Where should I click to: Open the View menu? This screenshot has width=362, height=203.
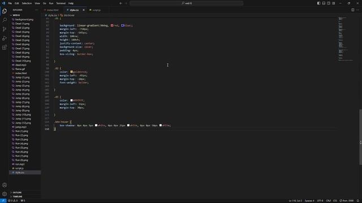coord(37,3)
